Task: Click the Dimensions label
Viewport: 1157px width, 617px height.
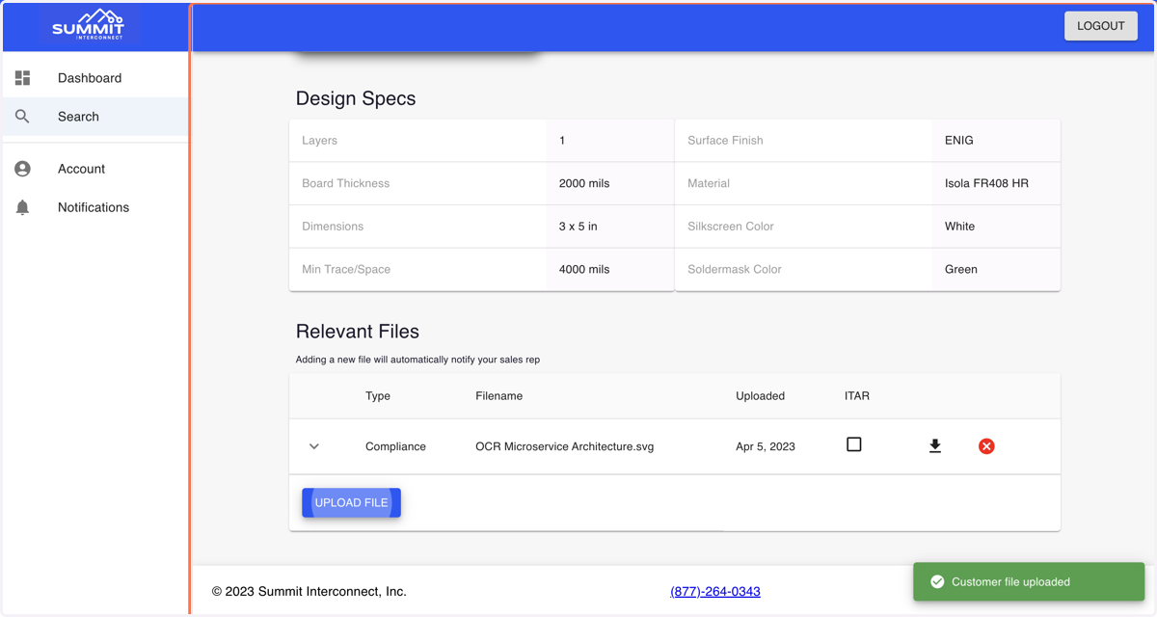Action: click(333, 227)
